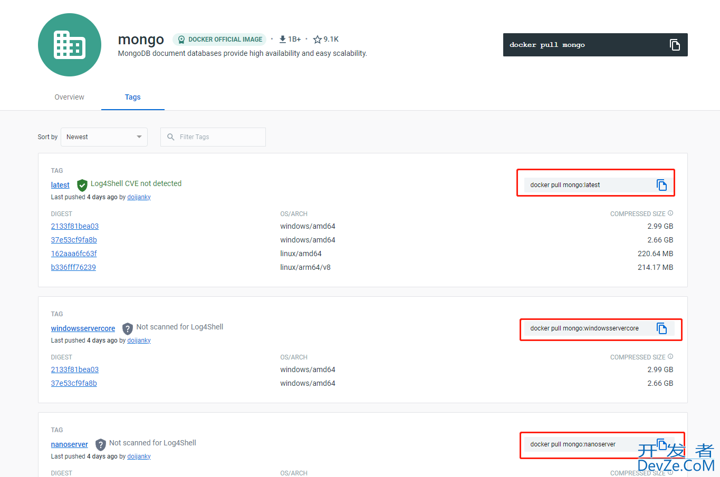Open doijanky profile in windowsservercore card

pyautogui.click(x=139, y=340)
